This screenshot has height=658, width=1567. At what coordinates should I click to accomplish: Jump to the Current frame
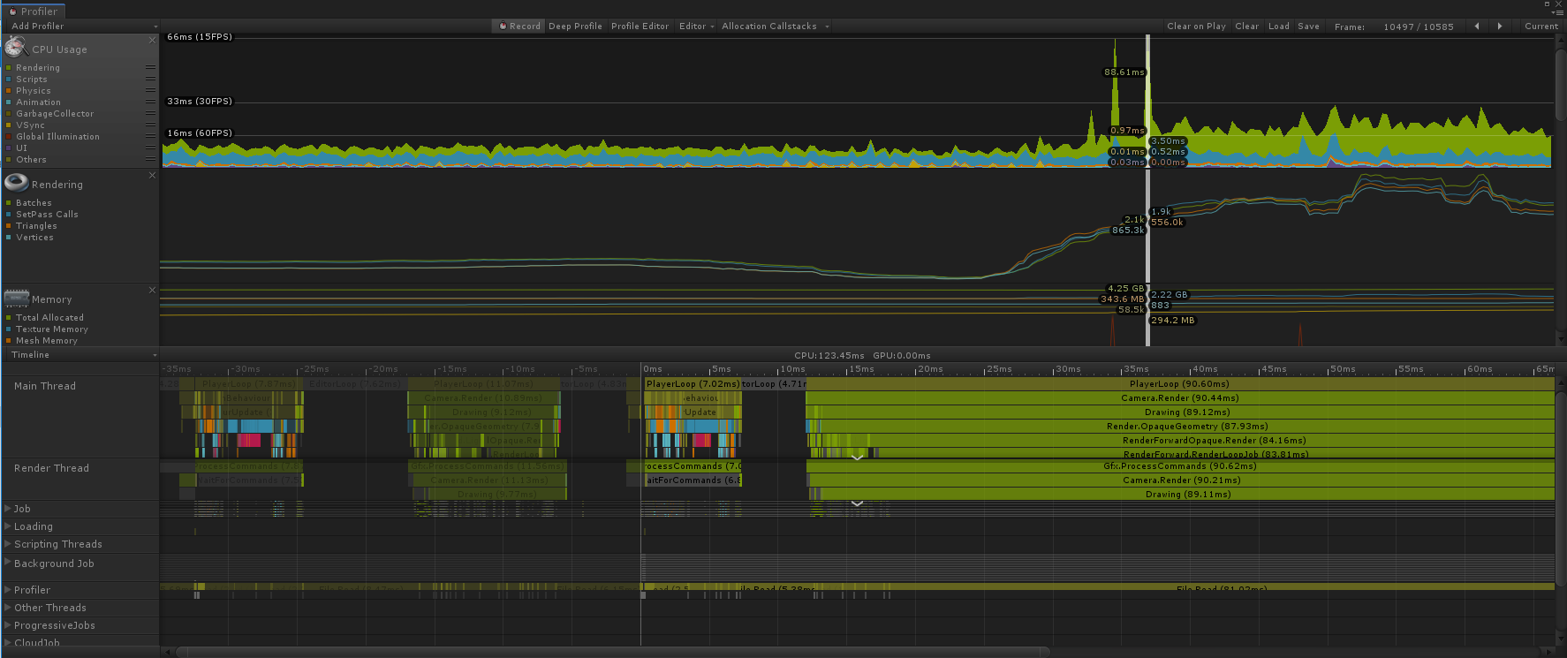pyautogui.click(x=1541, y=26)
